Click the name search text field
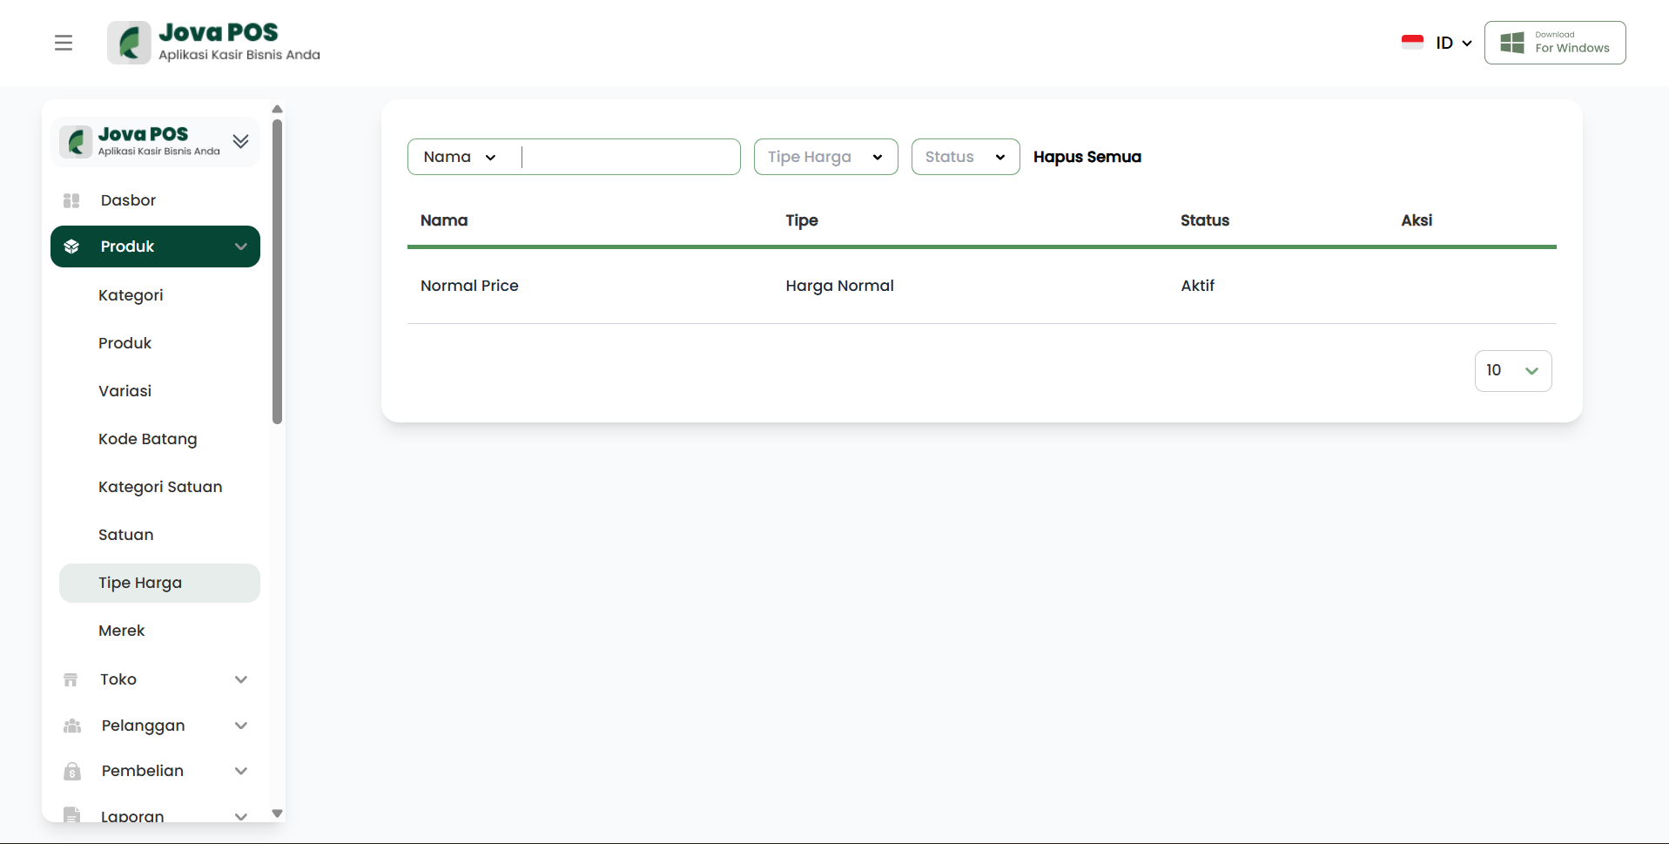The height and width of the screenshot is (844, 1669). (629, 157)
